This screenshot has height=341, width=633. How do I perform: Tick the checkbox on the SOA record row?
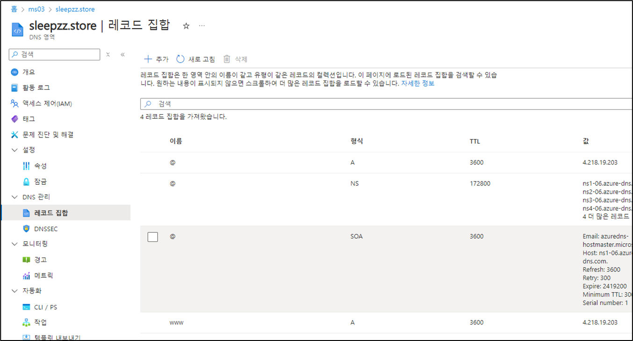[x=152, y=237]
